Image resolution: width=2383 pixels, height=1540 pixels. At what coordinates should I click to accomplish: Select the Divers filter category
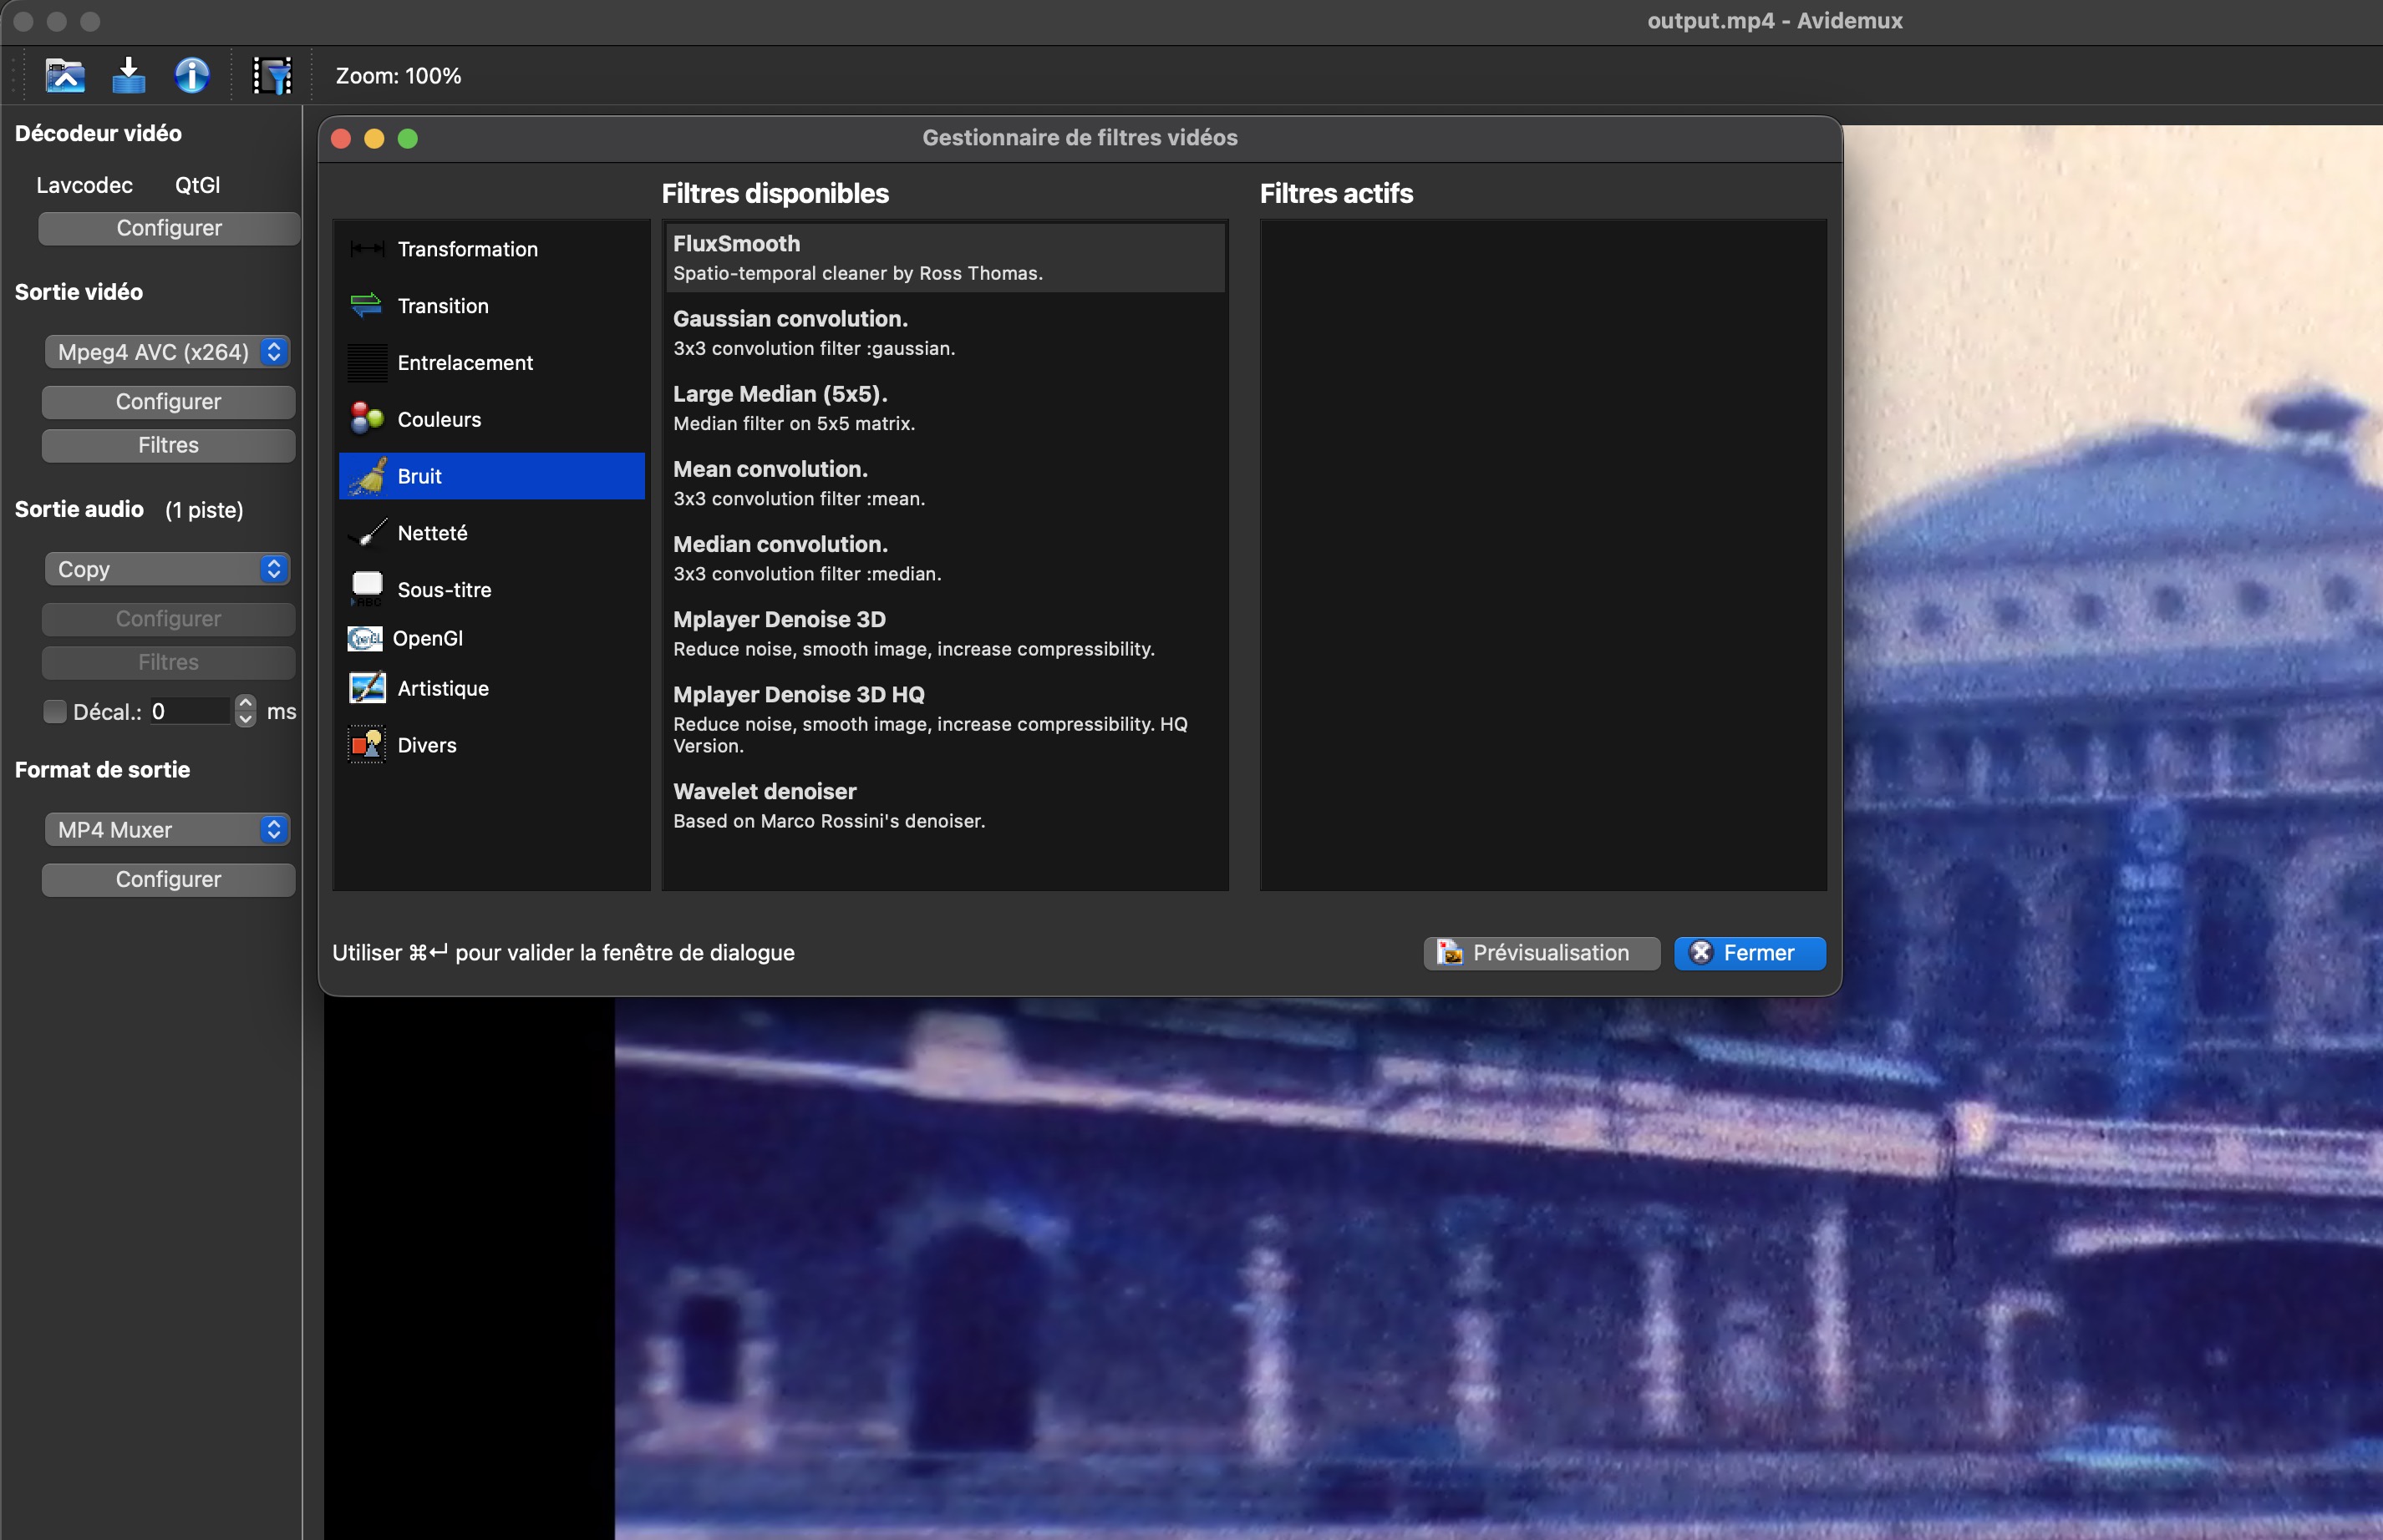(426, 745)
